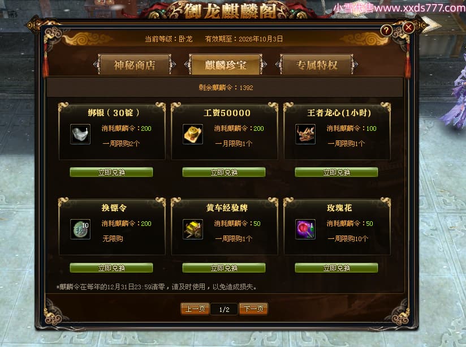Go to previous page with 上一页

(x=195, y=309)
